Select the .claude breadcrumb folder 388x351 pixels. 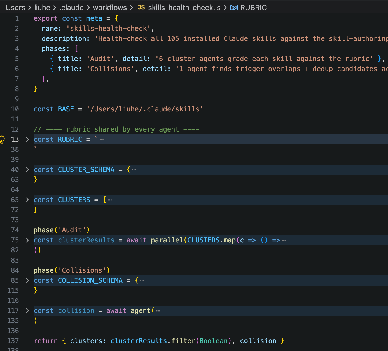coord(71,8)
